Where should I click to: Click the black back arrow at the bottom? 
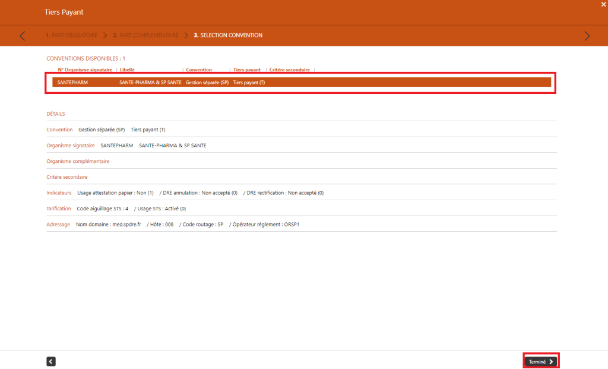coord(50,361)
